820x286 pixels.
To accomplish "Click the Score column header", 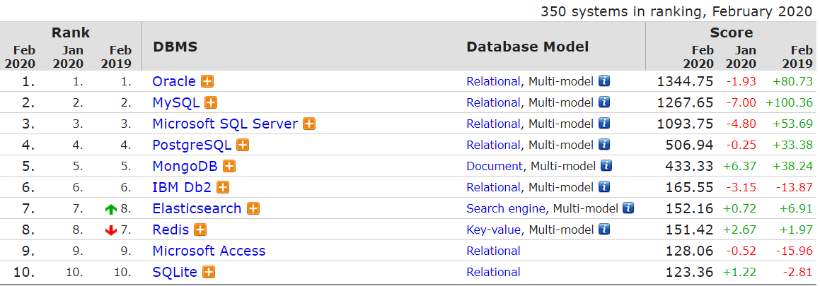I will (x=731, y=32).
